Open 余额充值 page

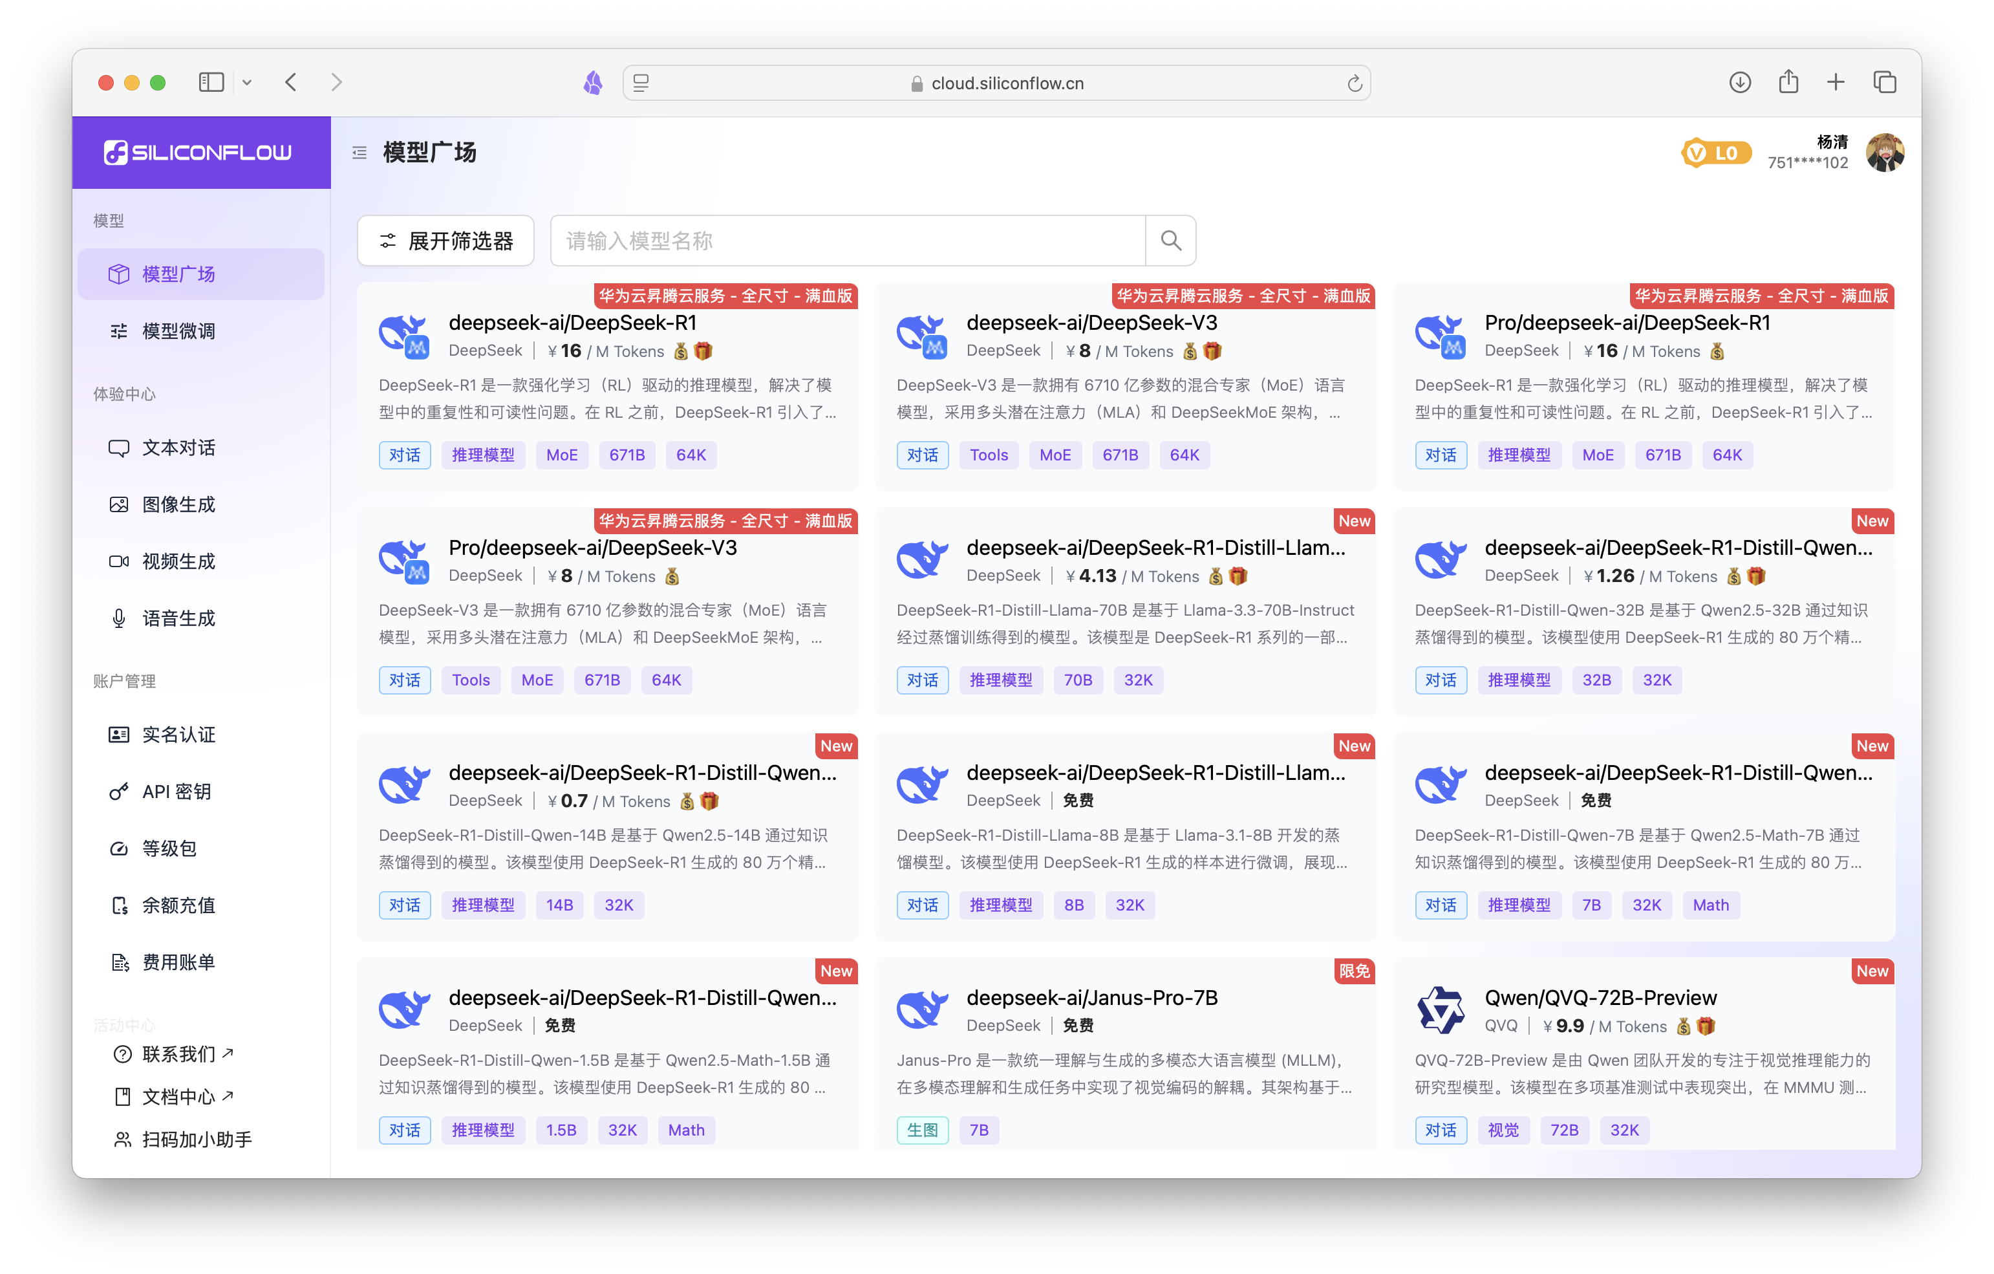[201, 905]
